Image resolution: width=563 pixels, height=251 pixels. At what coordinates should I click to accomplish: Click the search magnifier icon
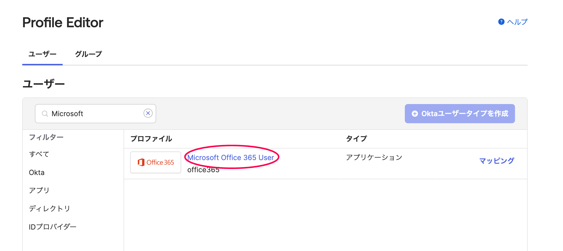coord(45,114)
